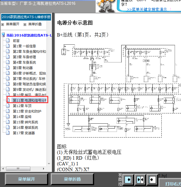Image resolution: width=181 pixels, height=187 pixels.
Task: Click the page icon beside 第15章 转向系统
Action: coord(8,122)
